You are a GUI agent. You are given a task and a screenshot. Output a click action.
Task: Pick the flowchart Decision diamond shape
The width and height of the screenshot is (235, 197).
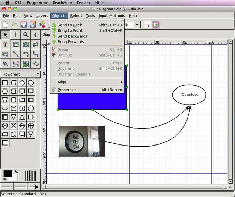click(x=22, y=83)
